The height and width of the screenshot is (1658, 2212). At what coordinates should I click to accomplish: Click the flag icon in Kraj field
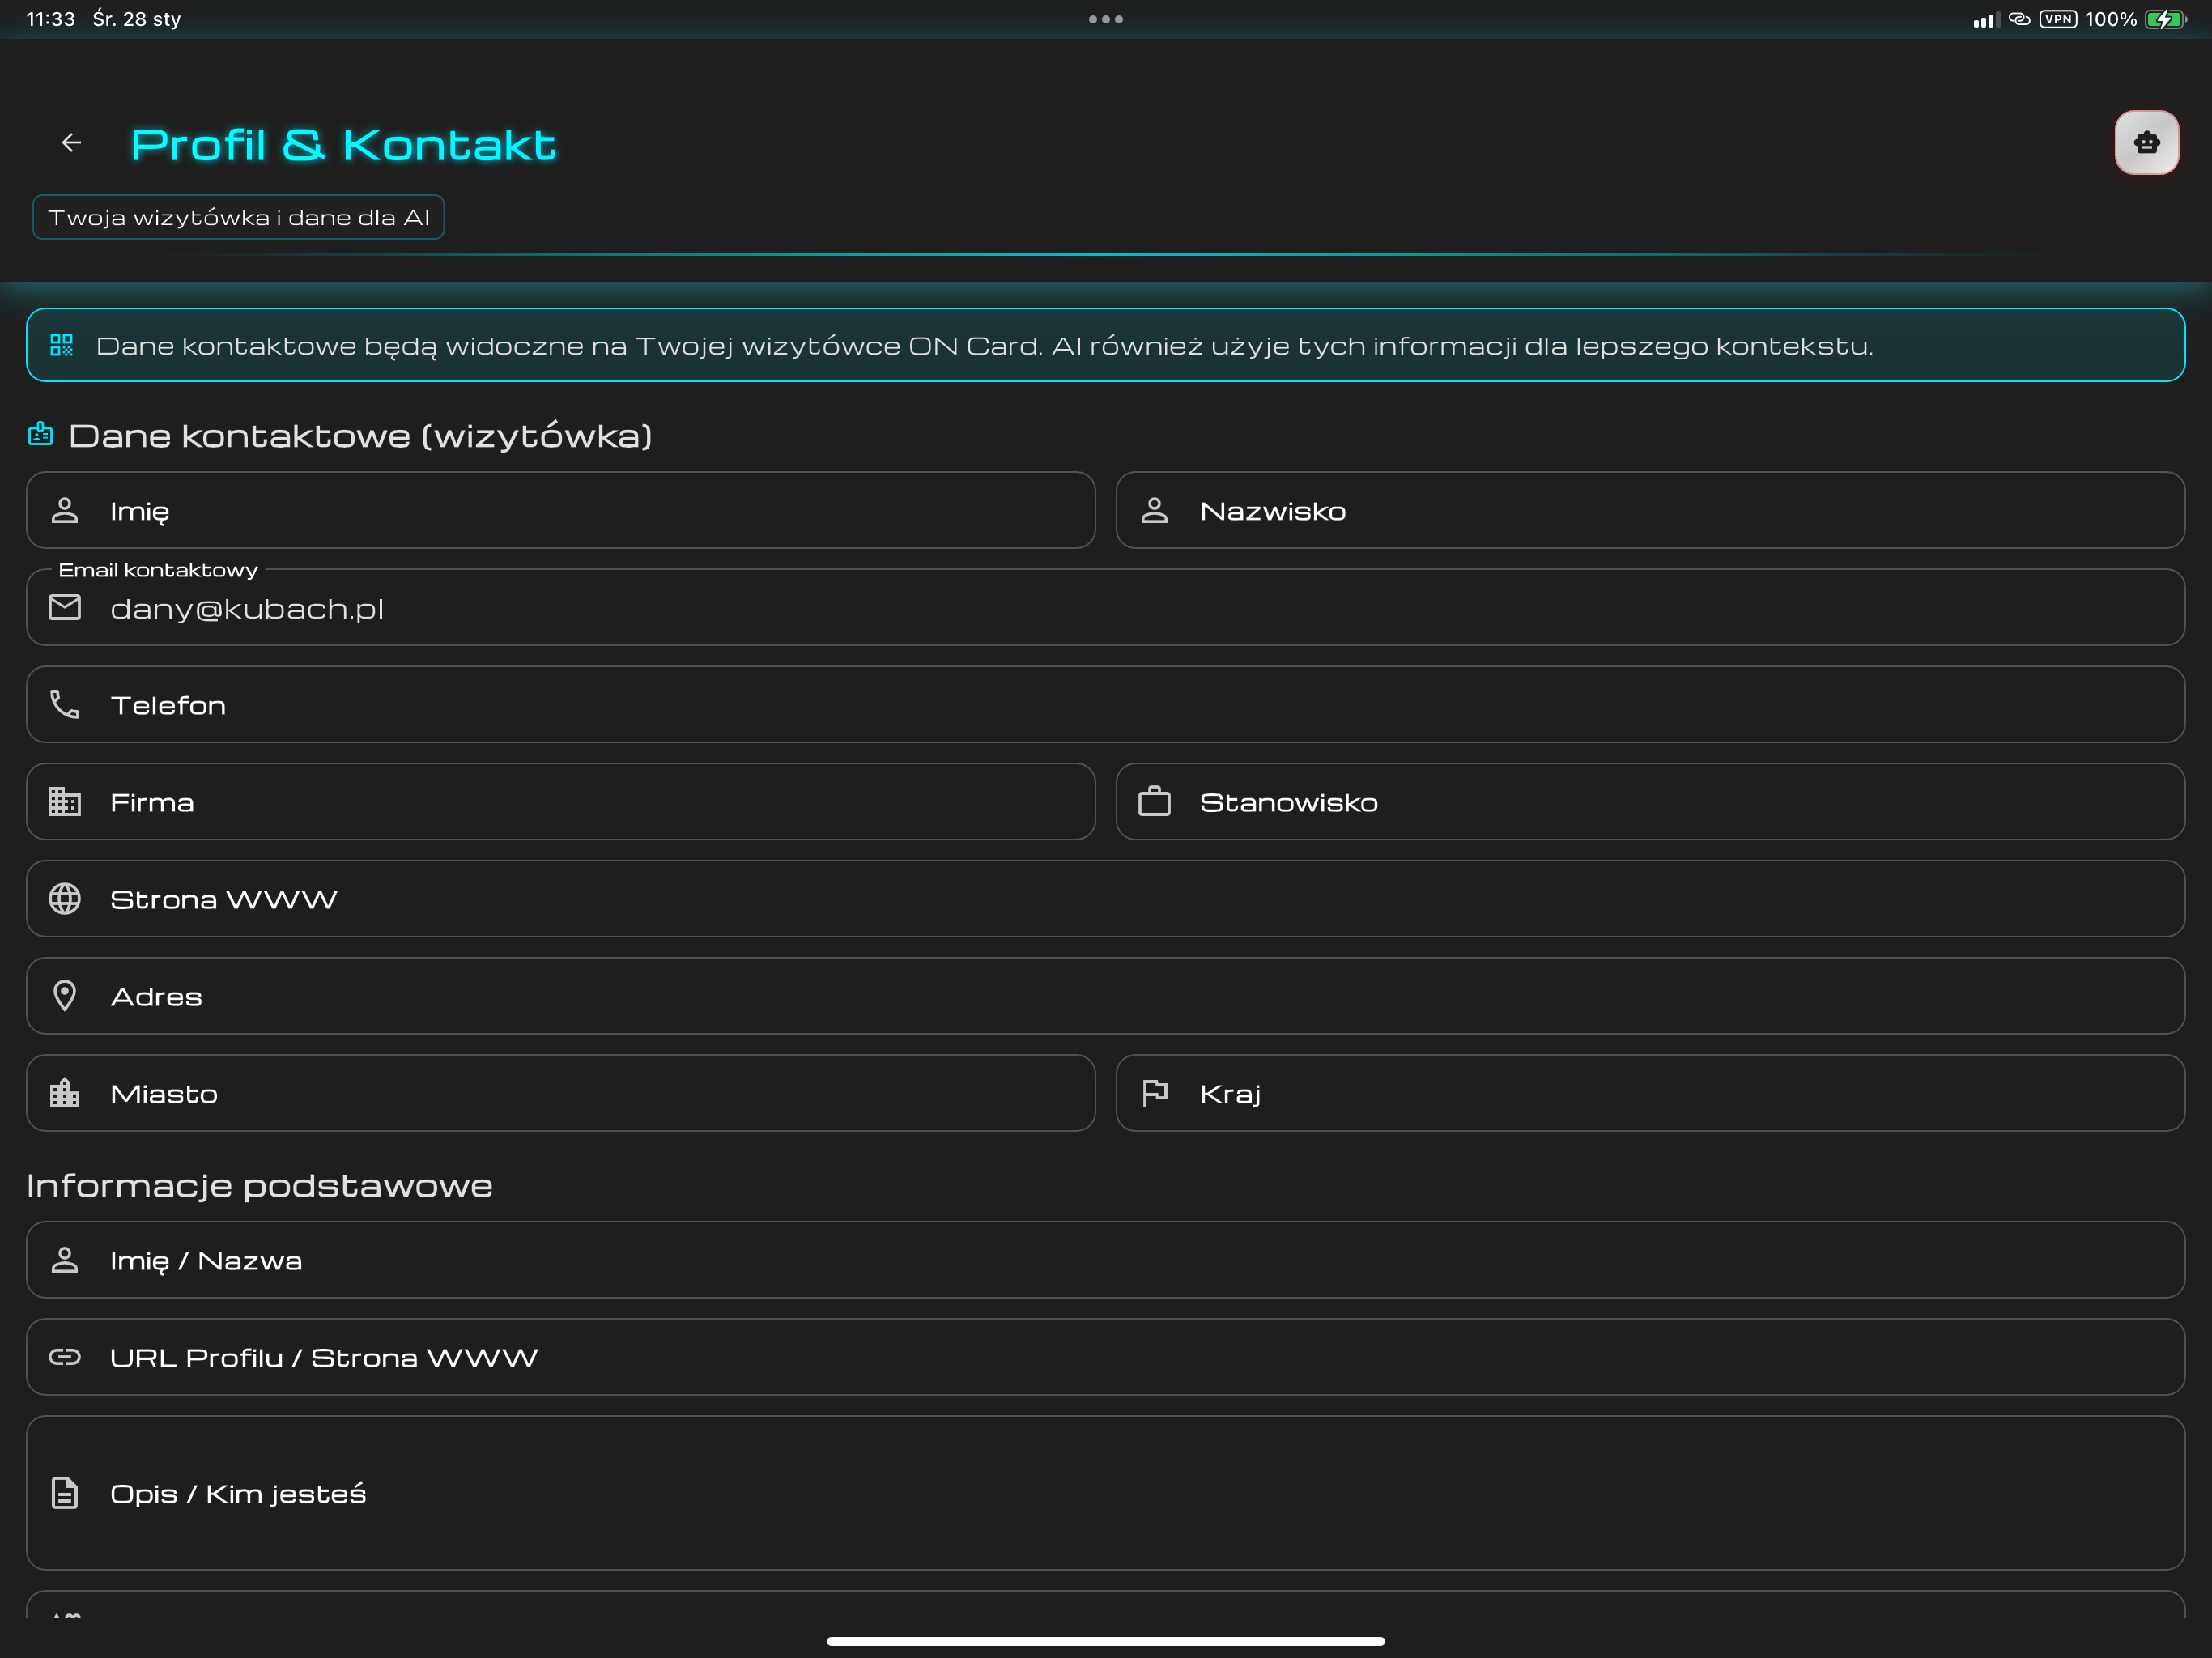(1154, 1092)
